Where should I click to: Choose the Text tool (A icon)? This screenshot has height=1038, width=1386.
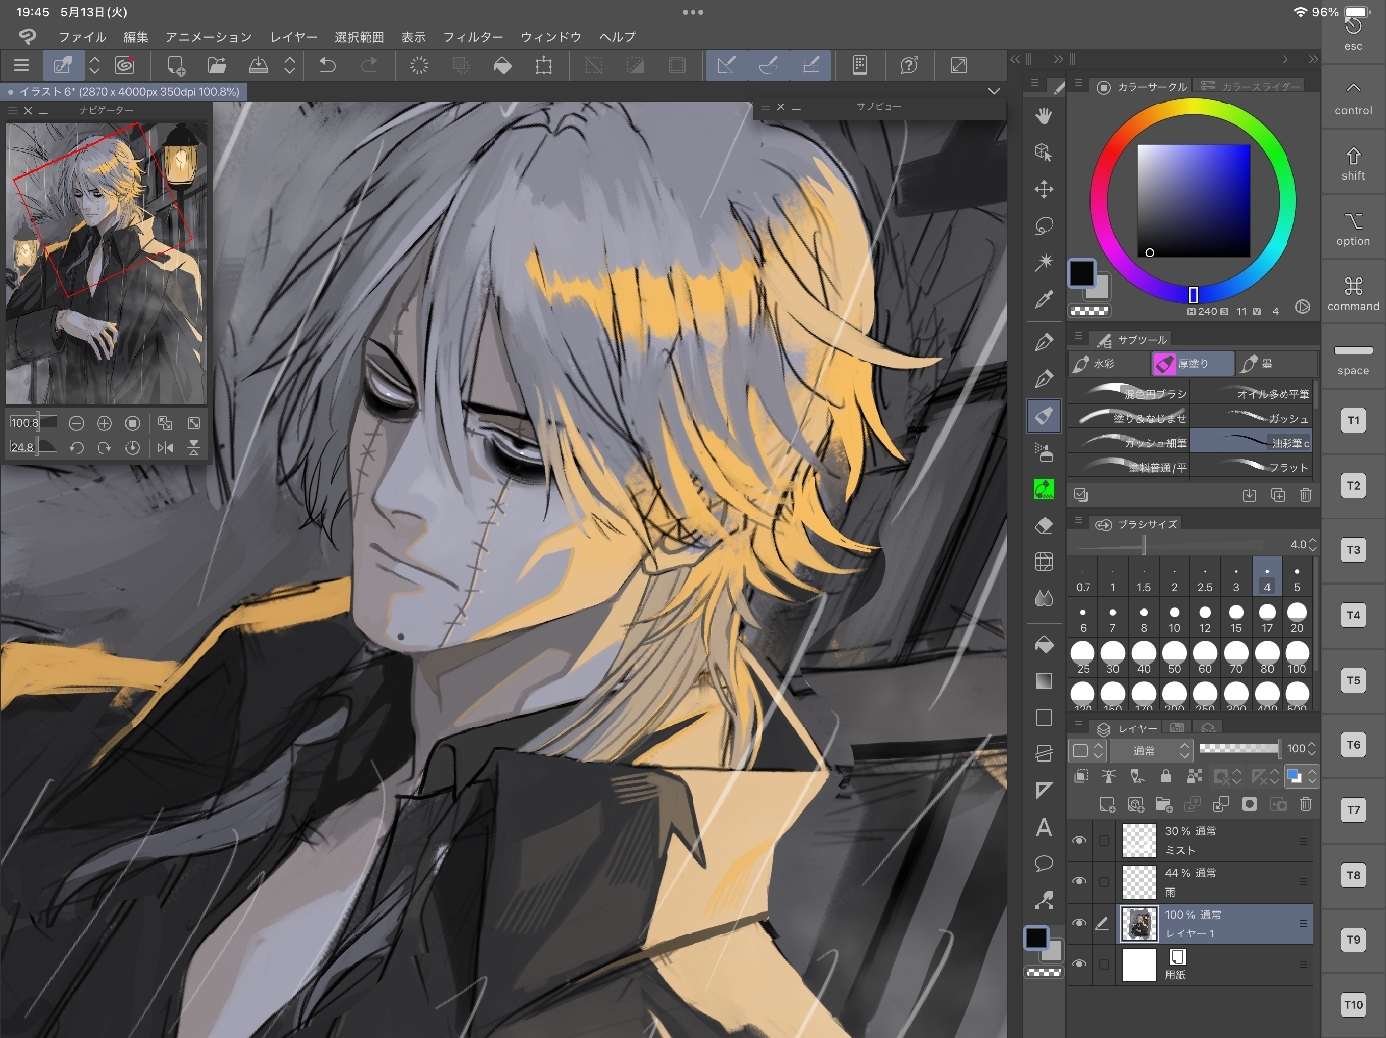(x=1043, y=827)
